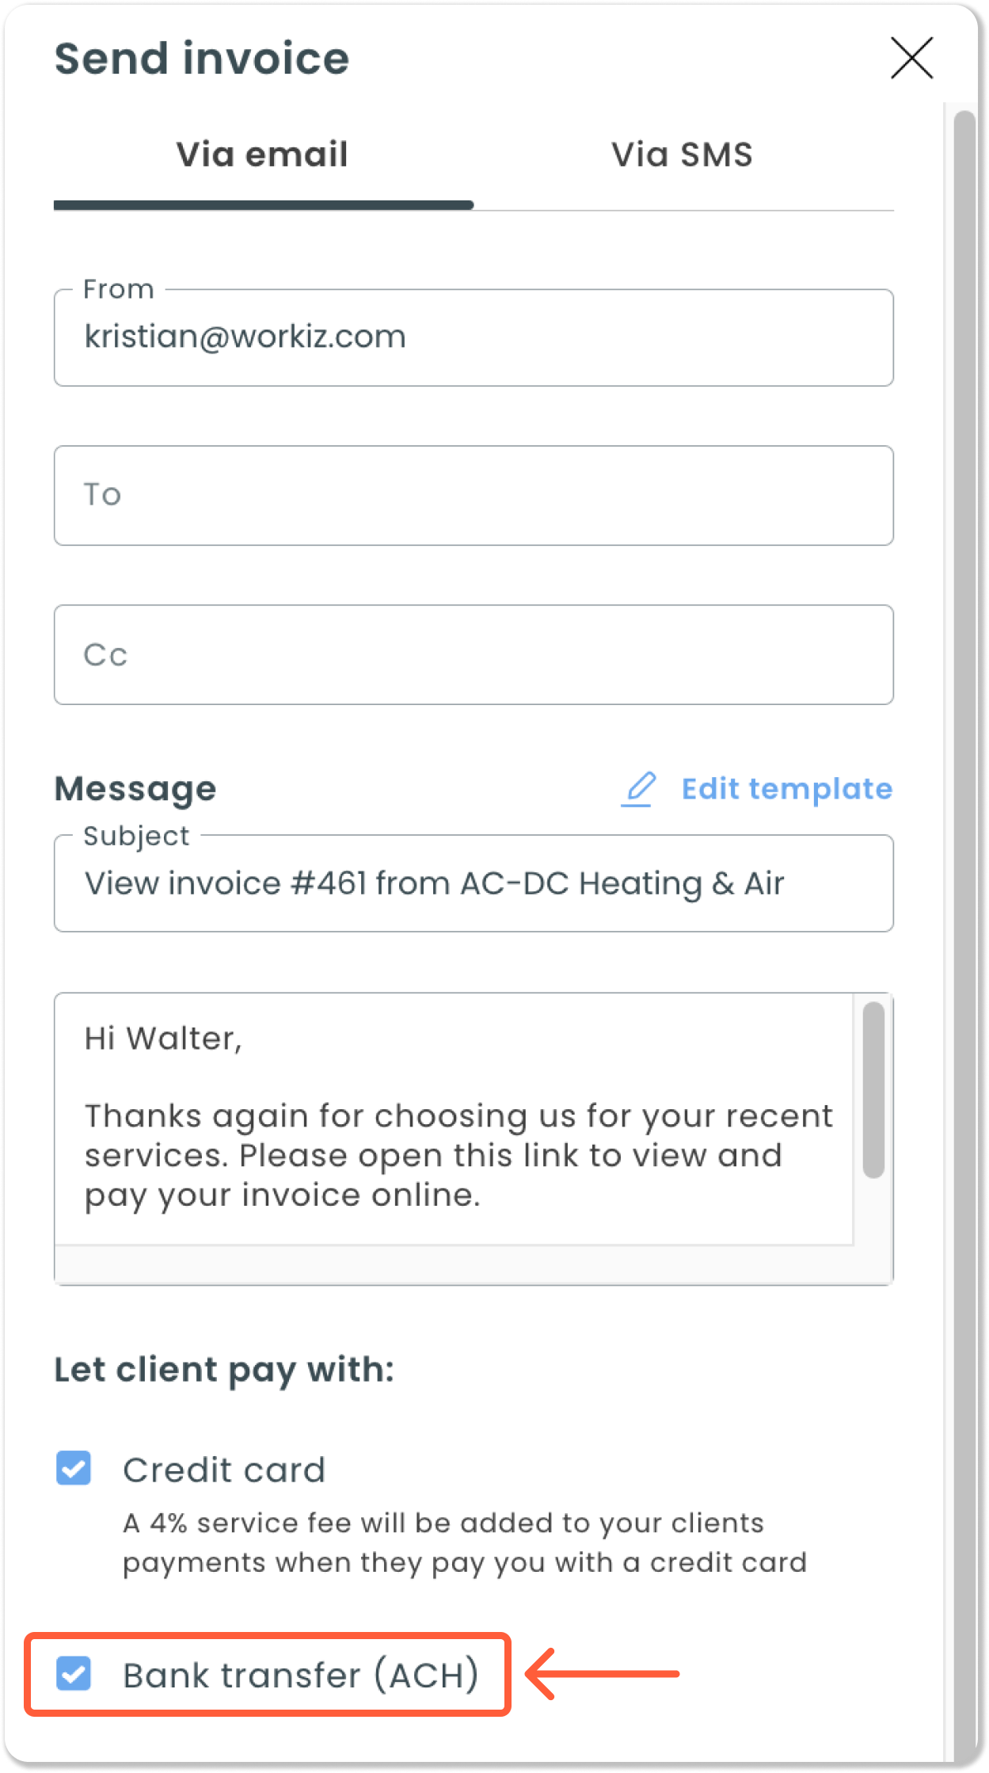Click the Credit card label text

[224, 1470]
